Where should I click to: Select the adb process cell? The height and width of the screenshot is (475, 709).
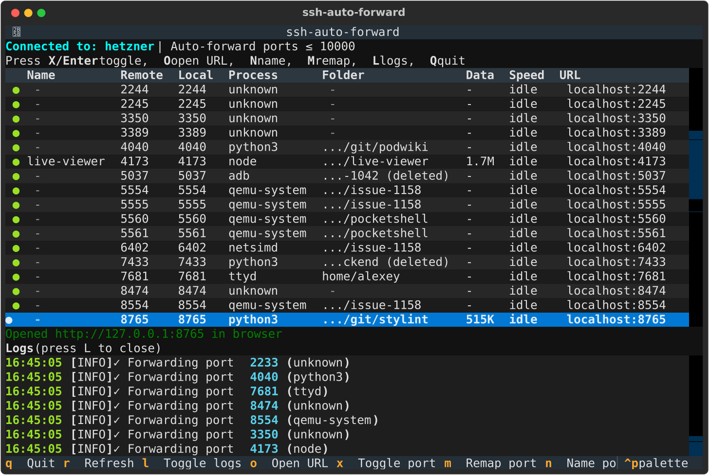(239, 176)
